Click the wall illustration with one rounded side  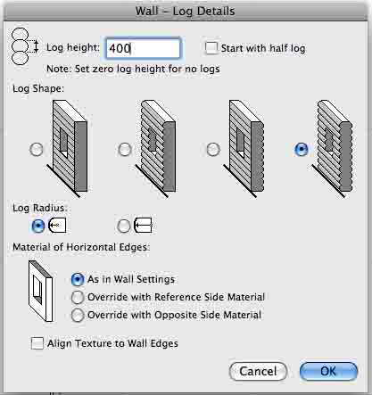[x=156, y=148]
